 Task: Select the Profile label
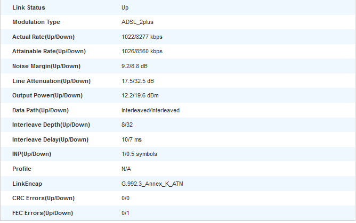[21, 169]
